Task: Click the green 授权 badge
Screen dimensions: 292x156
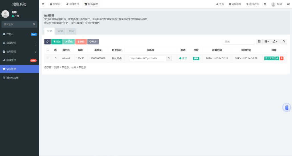Action: pyautogui.click(x=196, y=58)
